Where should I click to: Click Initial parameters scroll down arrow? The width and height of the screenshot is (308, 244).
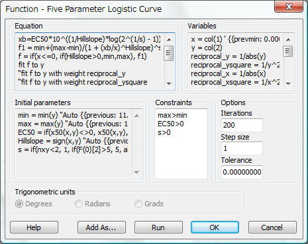tap(136, 173)
